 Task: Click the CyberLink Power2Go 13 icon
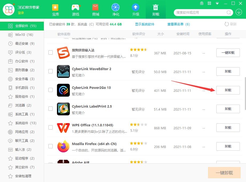(x=63, y=90)
